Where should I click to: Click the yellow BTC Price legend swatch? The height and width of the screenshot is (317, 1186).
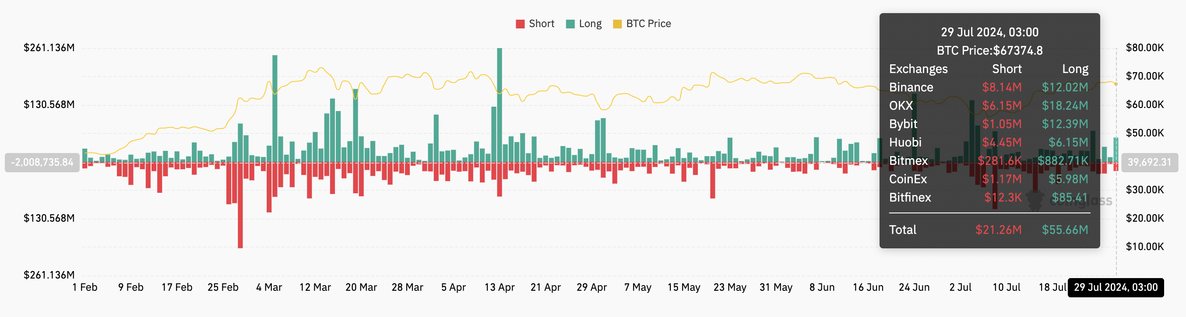pyautogui.click(x=618, y=24)
